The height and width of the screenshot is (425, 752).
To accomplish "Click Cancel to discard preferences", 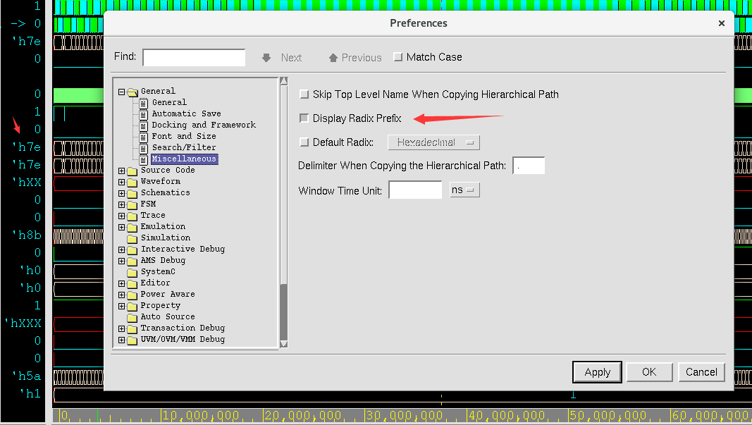I will (701, 372).
